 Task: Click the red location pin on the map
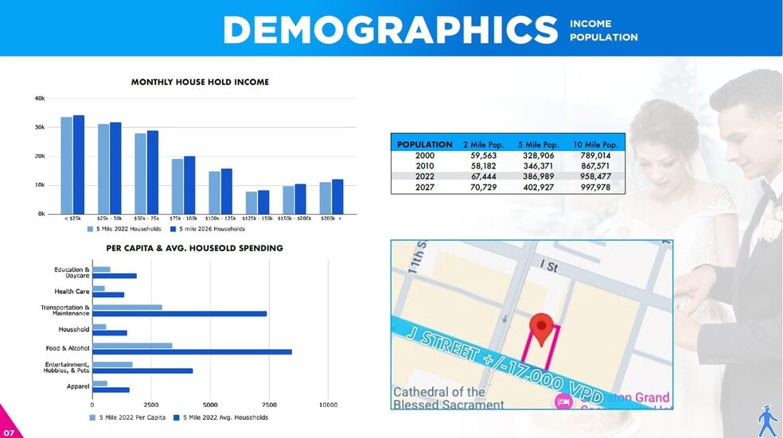point(542,328)
